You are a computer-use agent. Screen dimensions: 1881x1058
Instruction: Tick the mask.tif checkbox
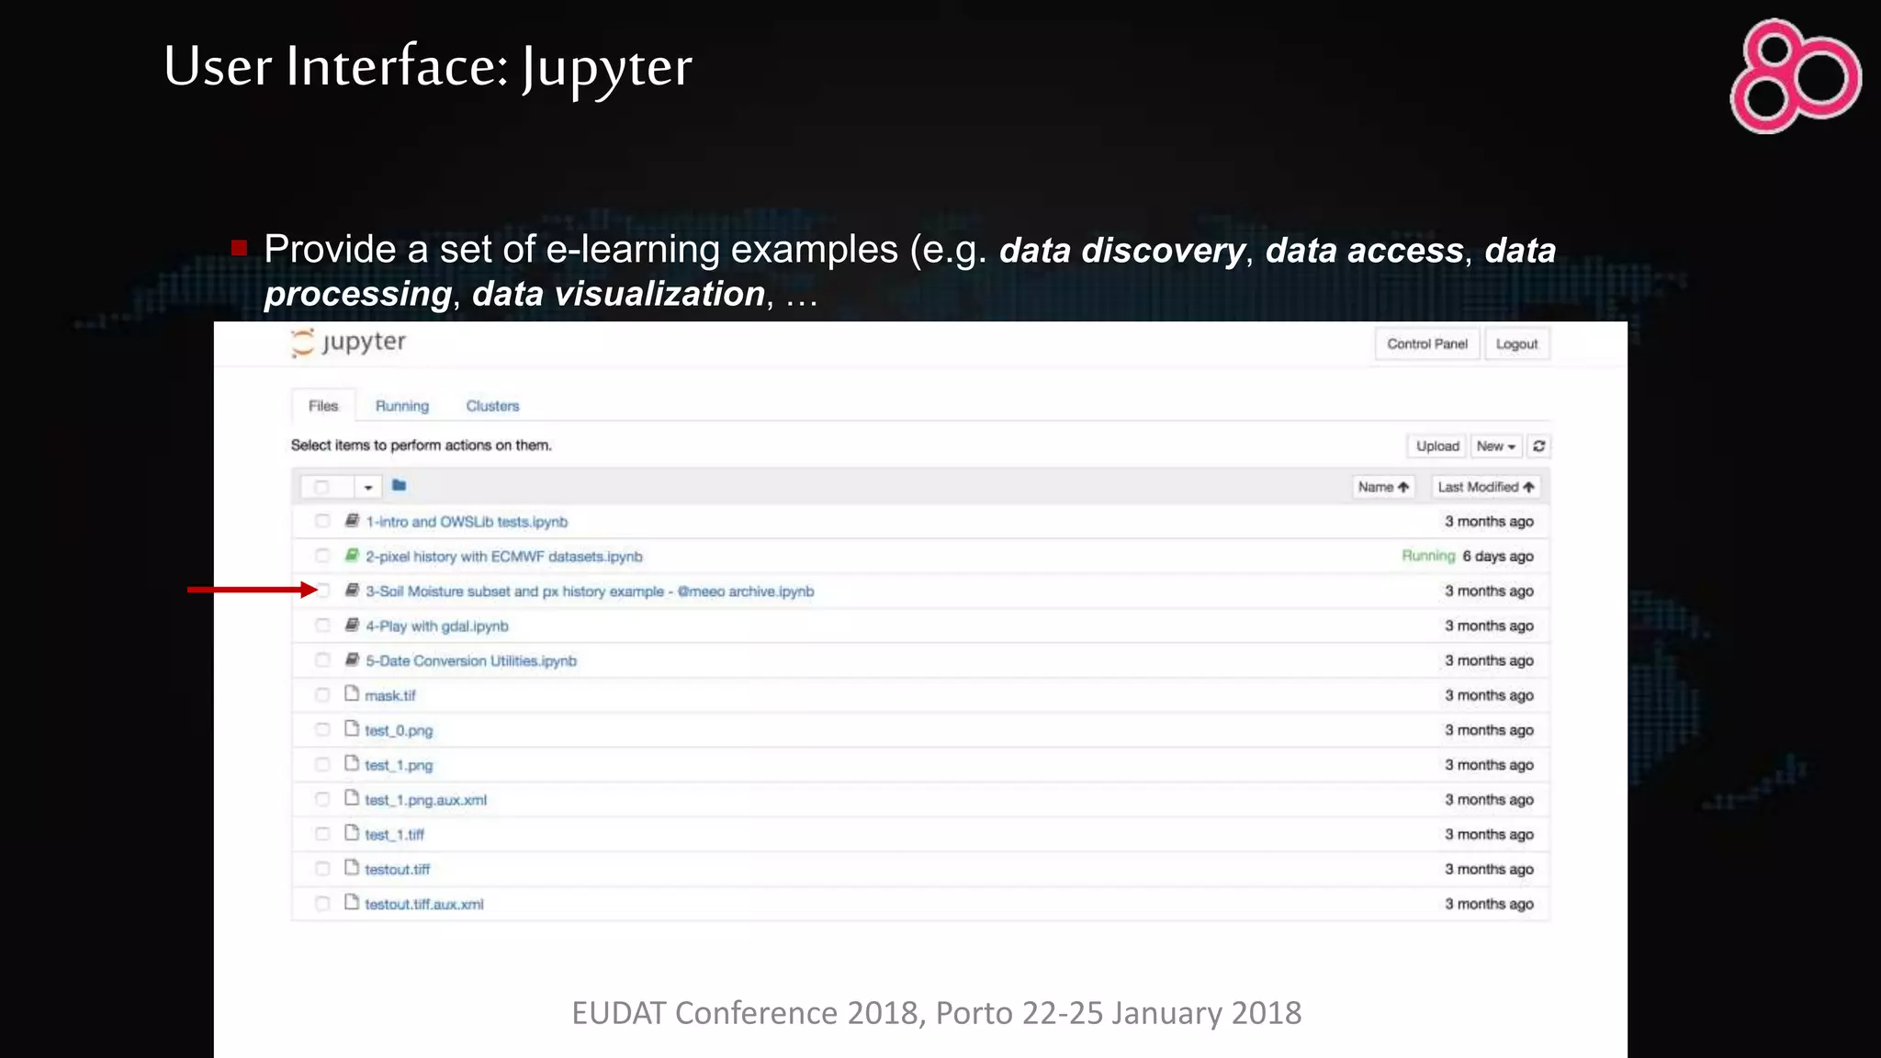(322, 695)
